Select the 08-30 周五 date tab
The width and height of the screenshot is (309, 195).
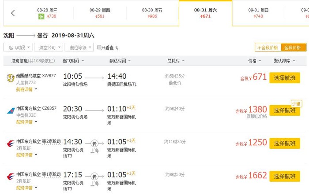[x=152, y=13]
